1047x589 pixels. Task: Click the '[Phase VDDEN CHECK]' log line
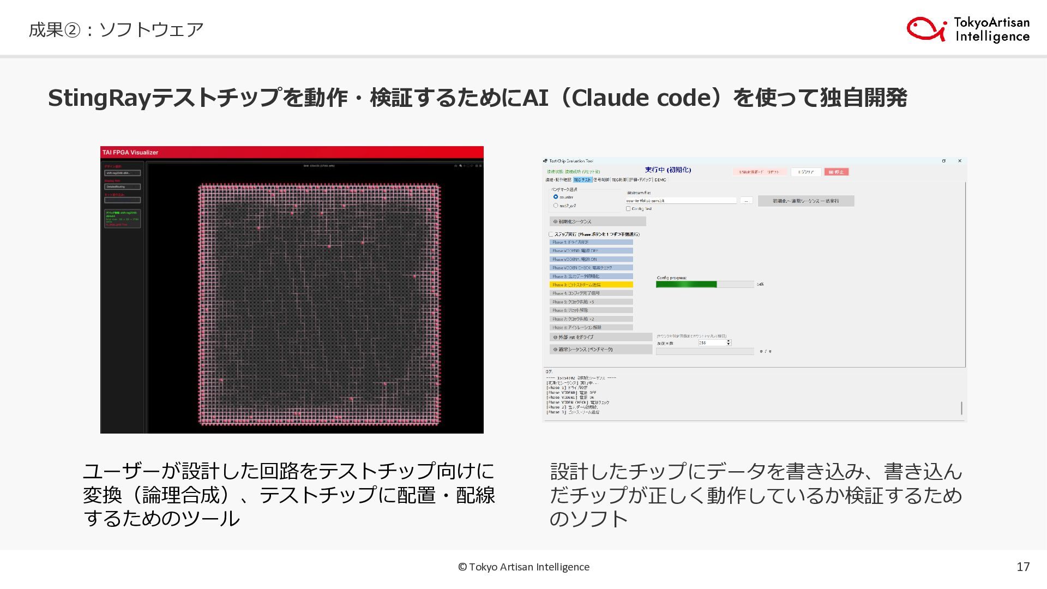coord(578,402)
